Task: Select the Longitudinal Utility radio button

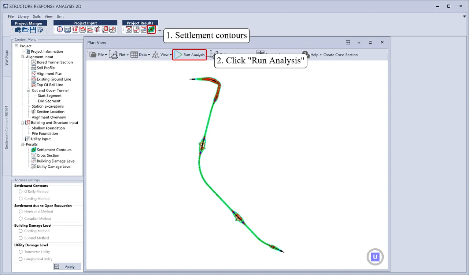Action: pos(21,259)
